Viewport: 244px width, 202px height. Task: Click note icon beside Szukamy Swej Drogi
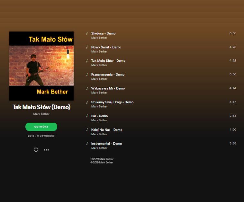click(x=87, y=102)
